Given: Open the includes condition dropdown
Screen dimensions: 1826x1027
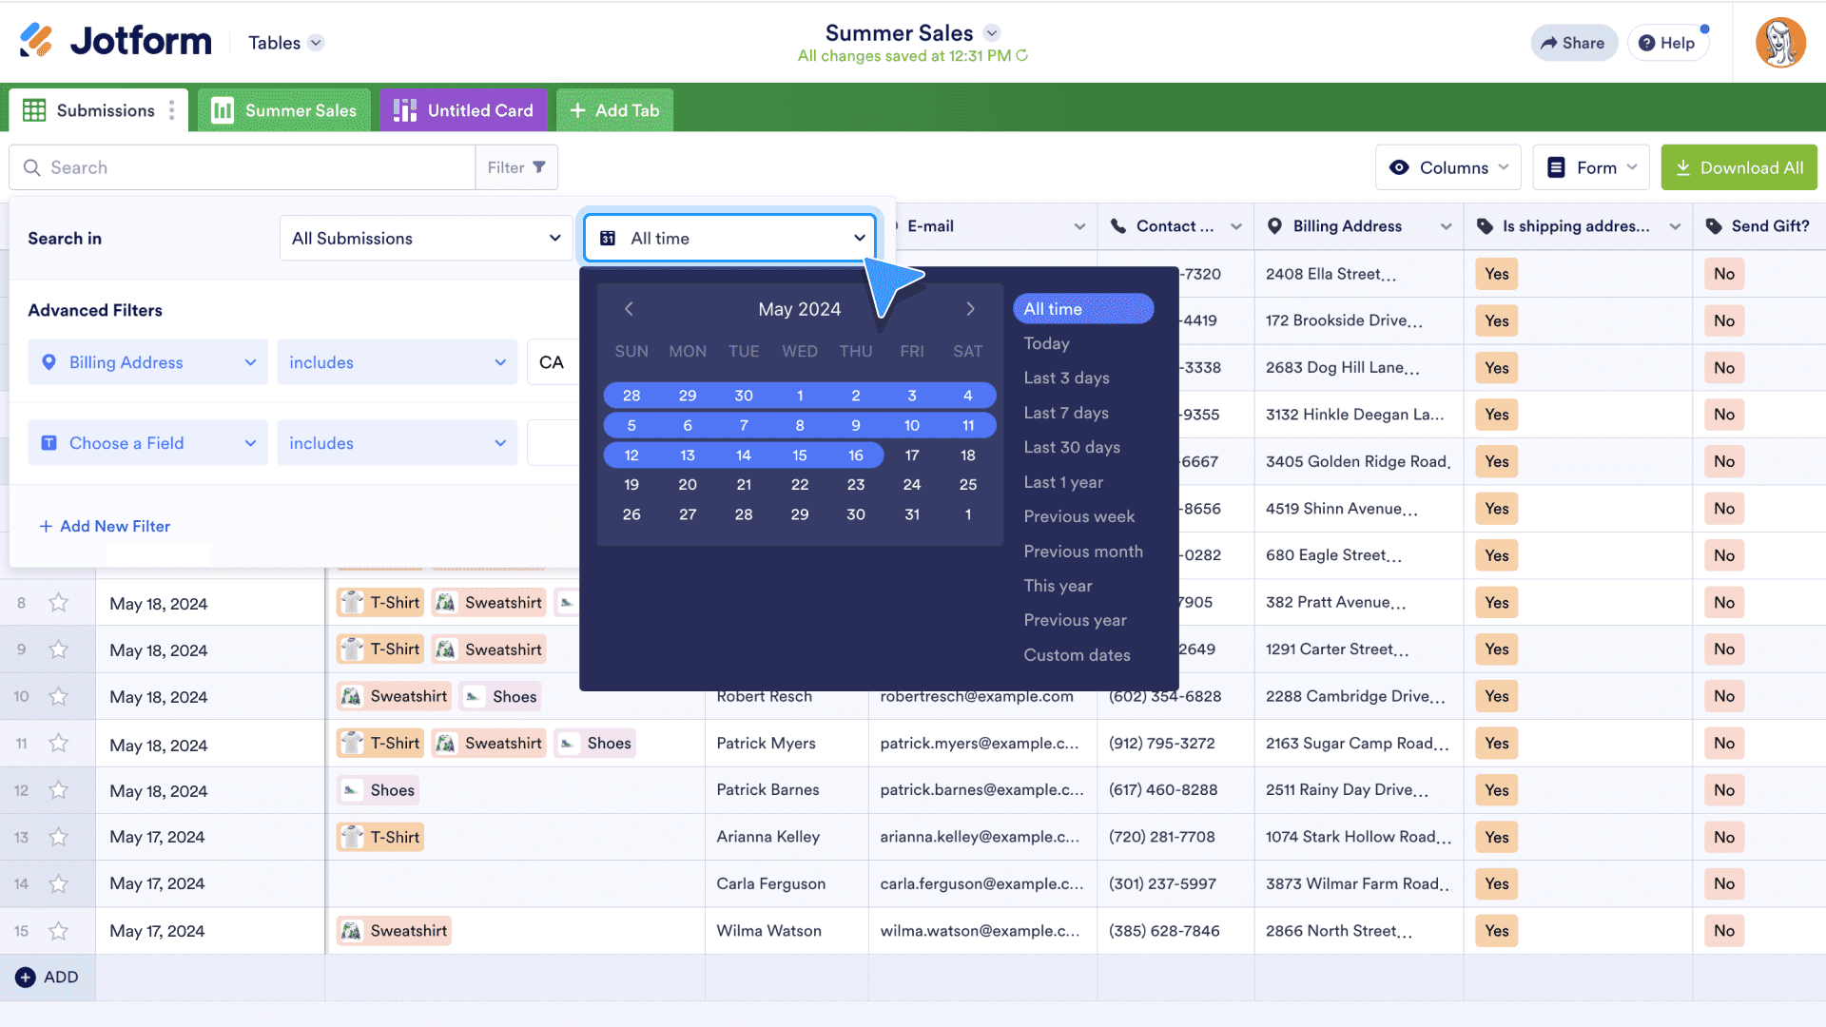Looking at the screenshot, I should pos(397,362).
